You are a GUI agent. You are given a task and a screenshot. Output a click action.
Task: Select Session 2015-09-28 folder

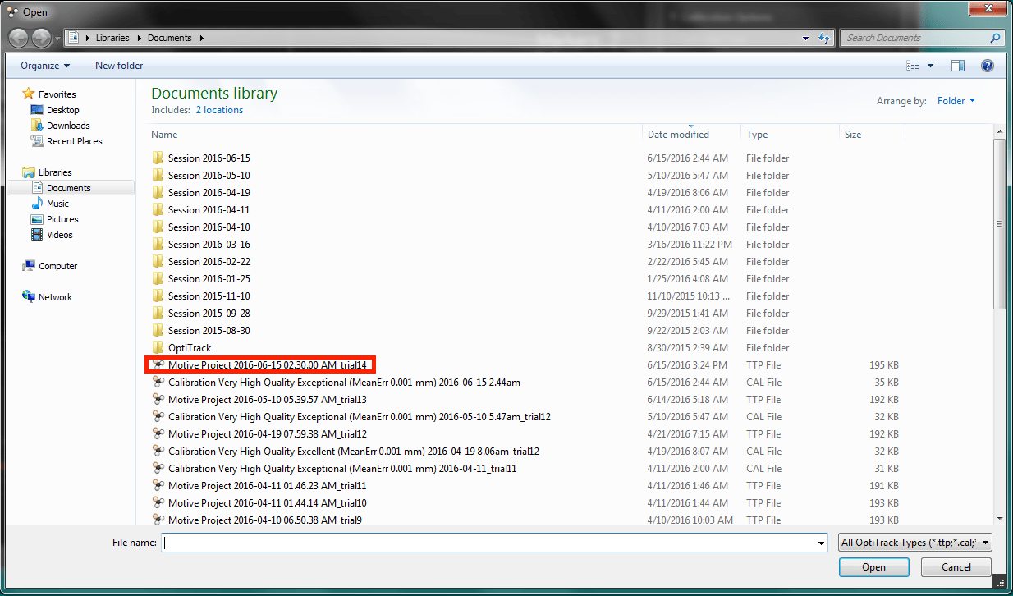click(209, 313)
